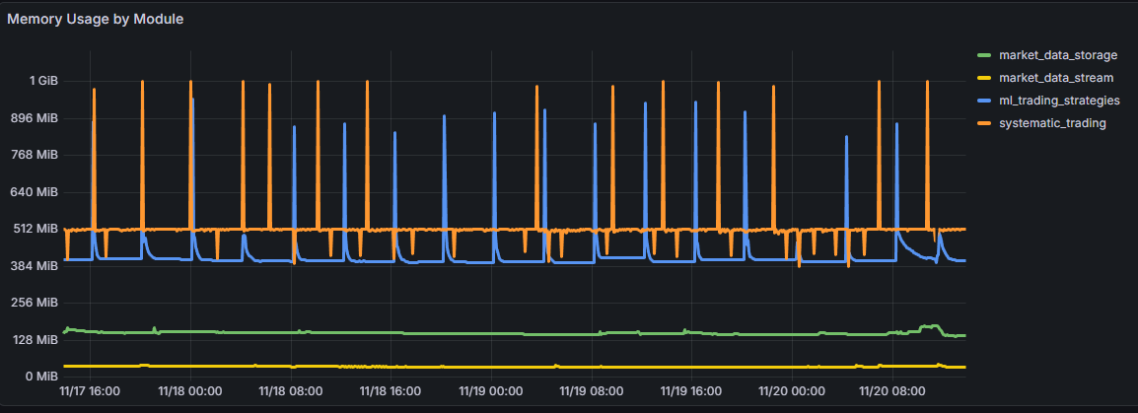Click the 11/18 00:00 time axis label

(x=190, y=391)
